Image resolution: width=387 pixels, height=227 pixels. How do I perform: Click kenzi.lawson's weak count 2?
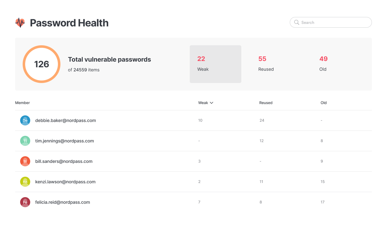199,182
